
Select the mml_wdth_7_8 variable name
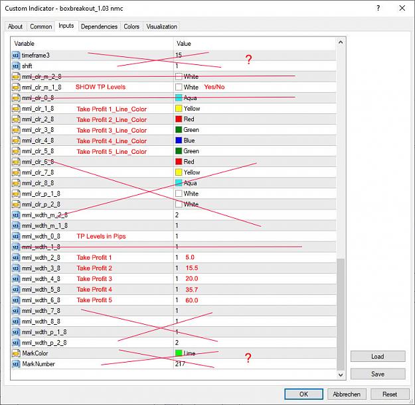tap(41, 311)
